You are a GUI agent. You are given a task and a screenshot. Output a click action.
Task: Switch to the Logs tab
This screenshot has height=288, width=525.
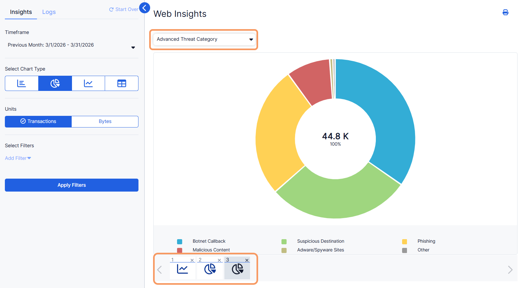(49, 12)
